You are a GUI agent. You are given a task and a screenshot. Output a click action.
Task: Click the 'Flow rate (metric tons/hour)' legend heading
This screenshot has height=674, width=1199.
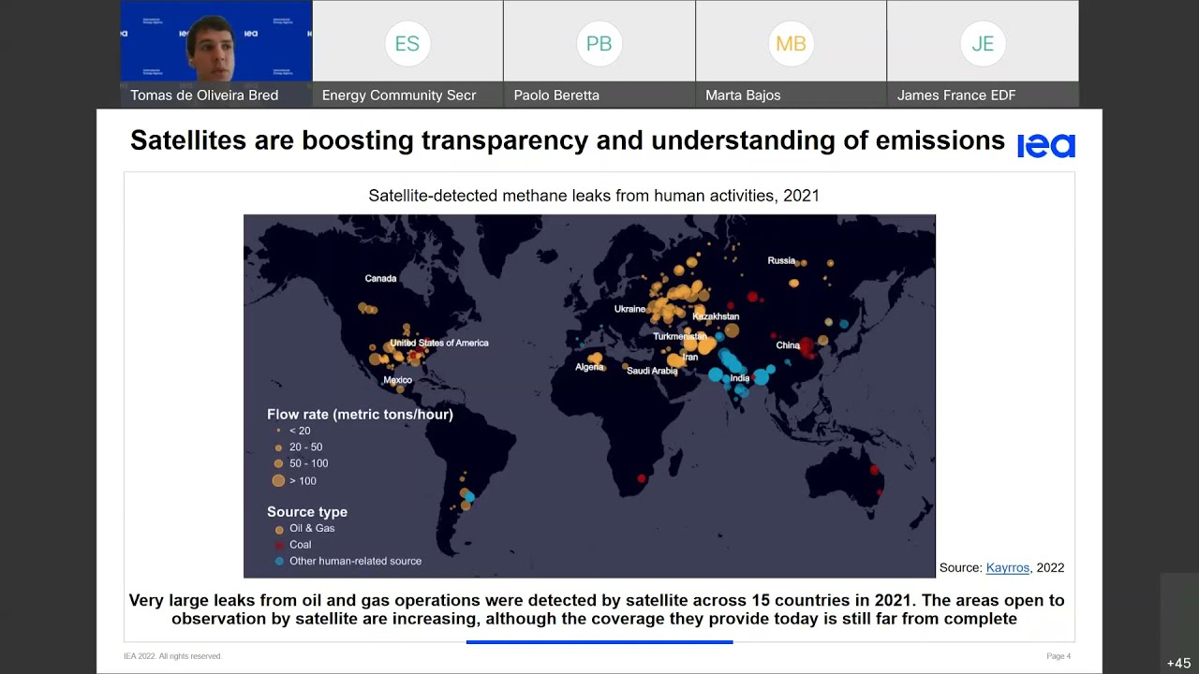click(x=360, y=414)
